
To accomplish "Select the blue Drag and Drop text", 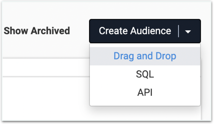I will (145, 56).
